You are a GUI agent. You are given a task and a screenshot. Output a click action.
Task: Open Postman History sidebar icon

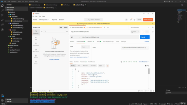click(36, 62)
